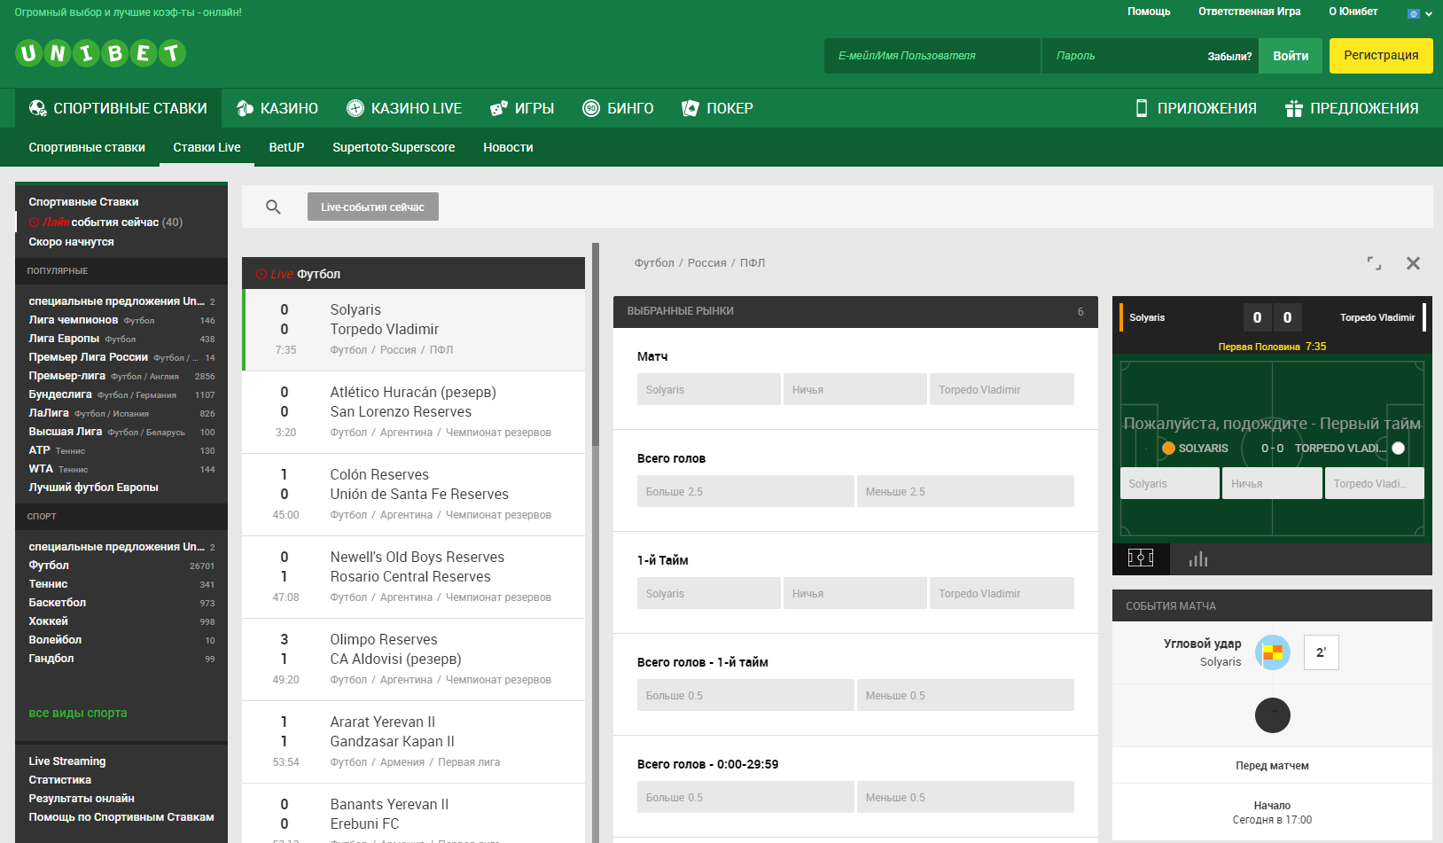The width and height of the screenshot is (1443, 843).
Task: Open the Казино Live section
Action: pos(404,108)
